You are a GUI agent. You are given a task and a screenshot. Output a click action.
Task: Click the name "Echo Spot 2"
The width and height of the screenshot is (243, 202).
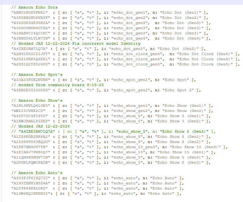coord(178,90)
